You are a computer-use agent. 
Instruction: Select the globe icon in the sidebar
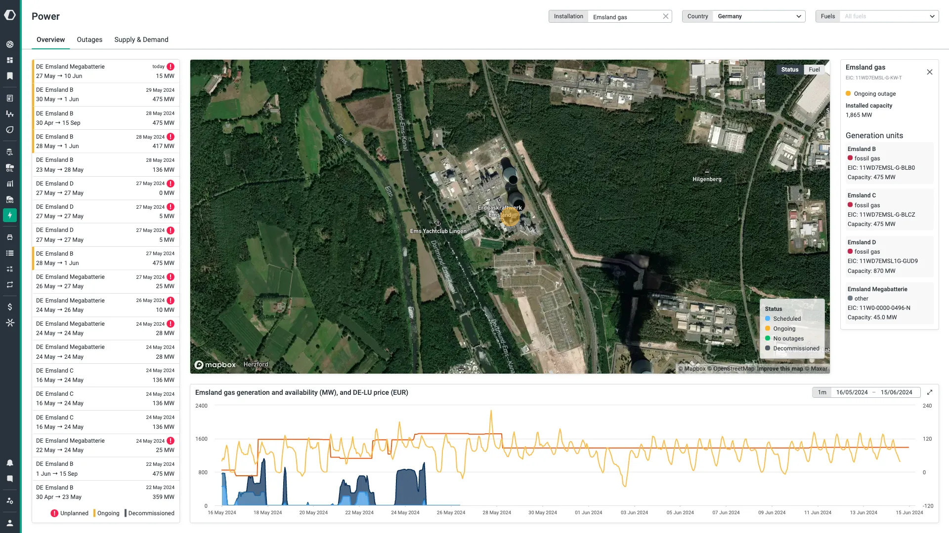point(10,44)
